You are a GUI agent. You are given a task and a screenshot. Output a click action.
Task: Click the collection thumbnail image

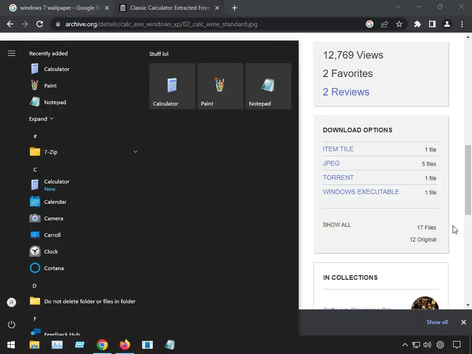[x=425, y=303]
